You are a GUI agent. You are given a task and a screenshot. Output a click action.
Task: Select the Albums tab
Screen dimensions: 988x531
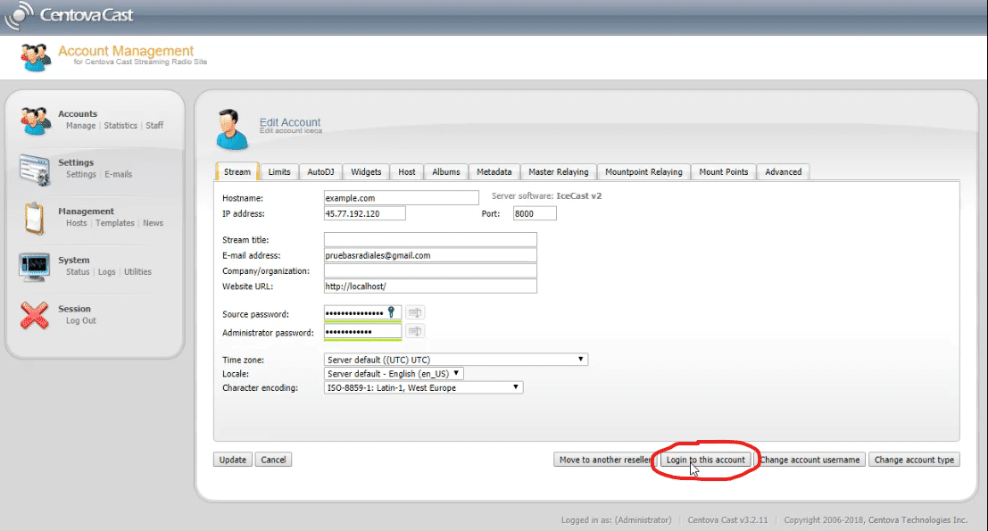[446, 172]
